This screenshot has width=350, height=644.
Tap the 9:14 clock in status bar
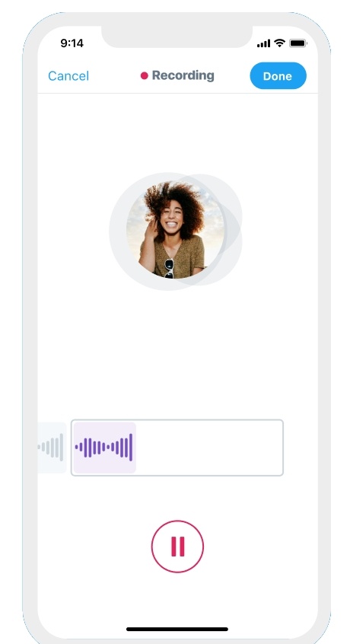coord(72,43)
